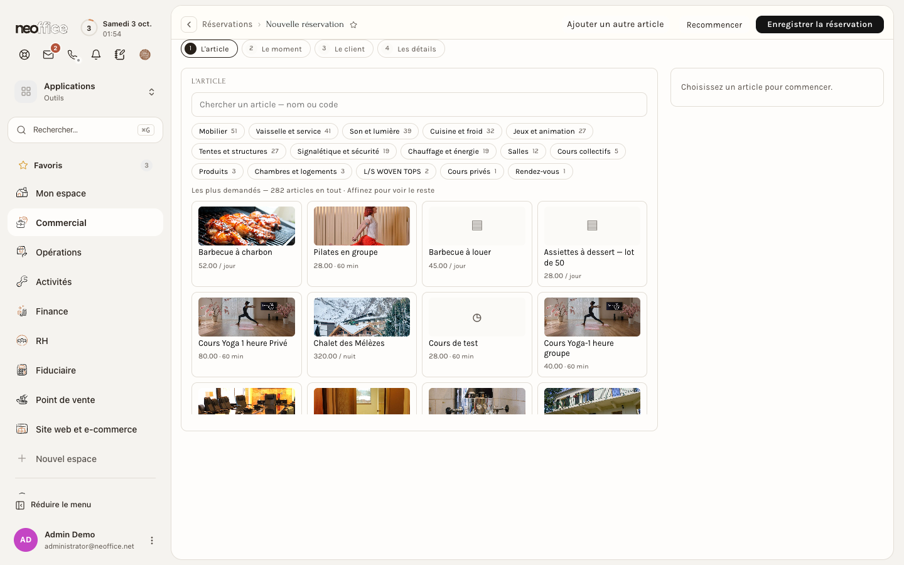This screenshot has width=904, height=565.
Task: Open the user options three-dot menu
Action: (151, 540)
